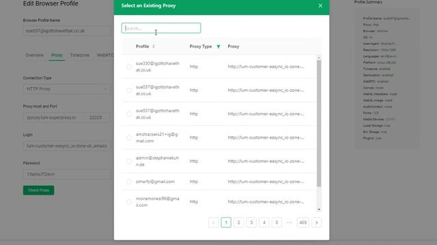This screenshot has width=437, height=245.
Task: Open the WebRTC tab in background page
Action: pyautogui.click(x=105, y=55)
